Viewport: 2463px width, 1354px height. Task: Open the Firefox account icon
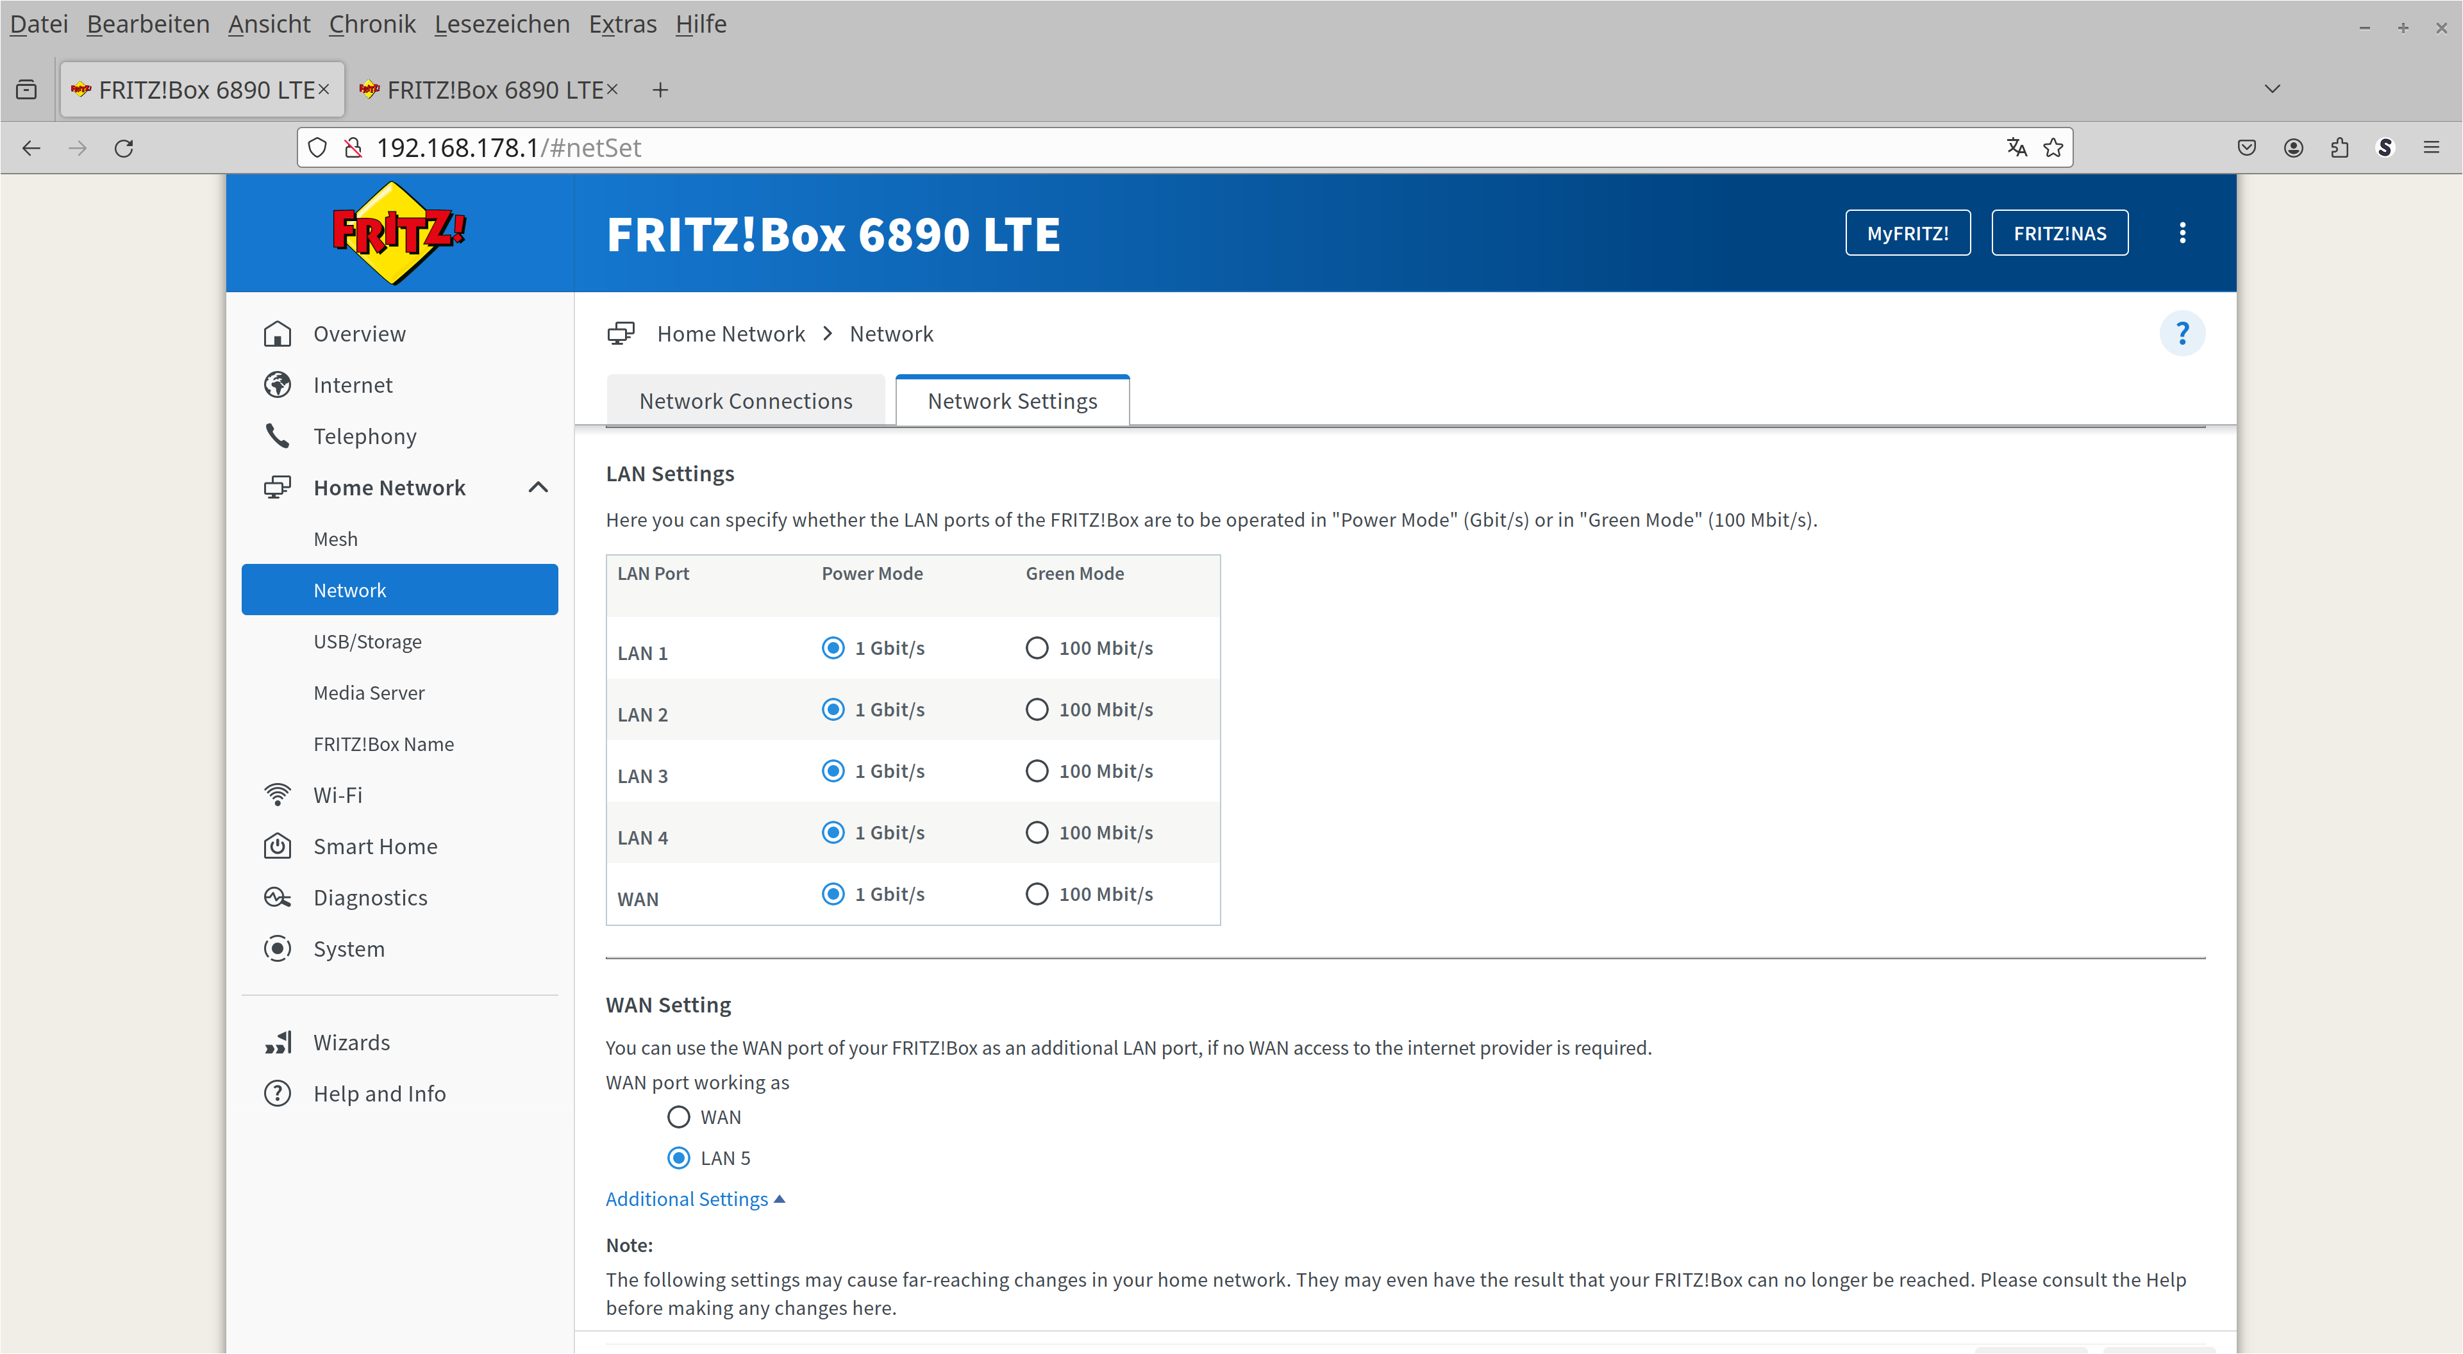click(x=2293, y=148)
